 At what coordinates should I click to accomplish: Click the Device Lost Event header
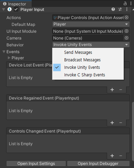tap(30, 65)
